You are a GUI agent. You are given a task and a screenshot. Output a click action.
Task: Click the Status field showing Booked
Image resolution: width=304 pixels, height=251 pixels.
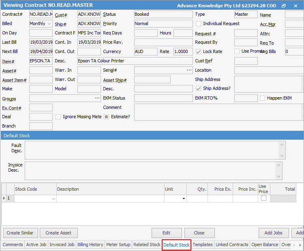click(163, 14)
